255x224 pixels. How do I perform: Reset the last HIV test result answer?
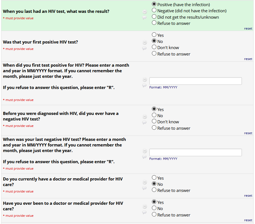248,28
